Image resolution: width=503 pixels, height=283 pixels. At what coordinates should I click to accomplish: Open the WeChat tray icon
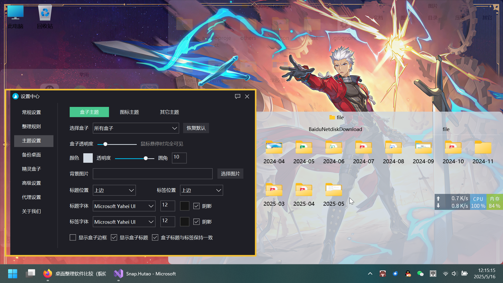(x=420, y=274)
